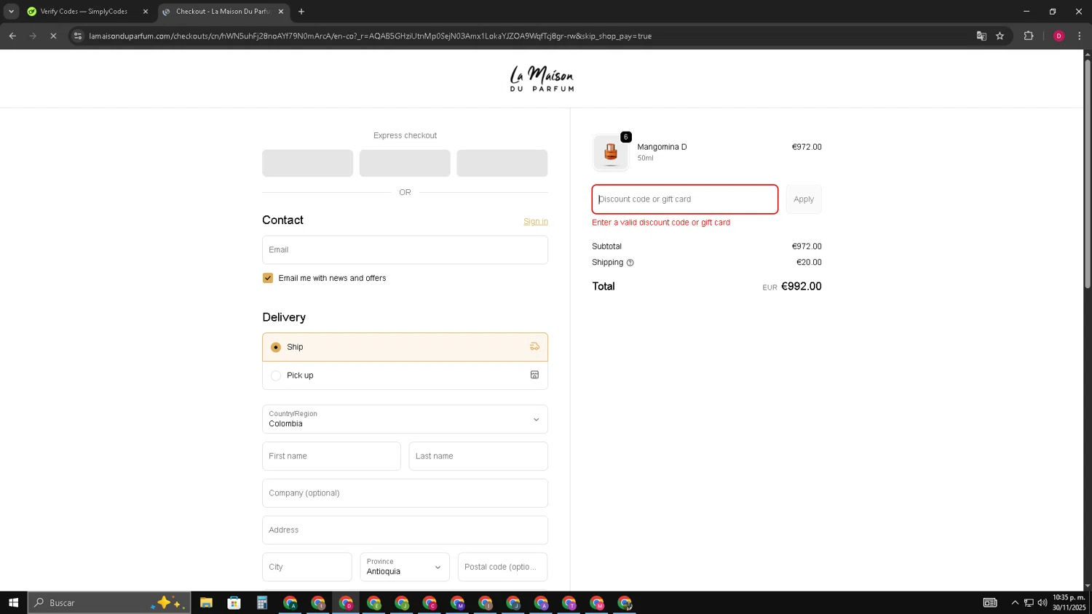Click the page vertical scrollbar
The image size is (1092, 614).
click(x=1088, y=175)
